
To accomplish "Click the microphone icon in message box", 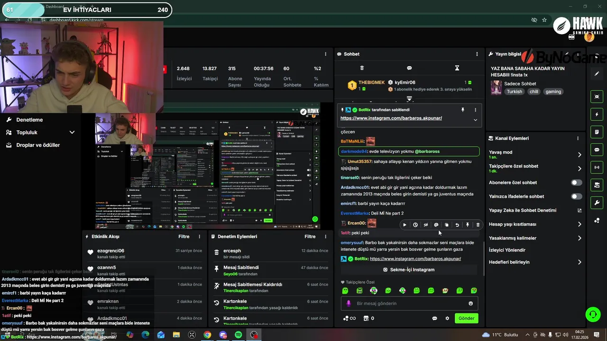I will click(x=349, y=304).
